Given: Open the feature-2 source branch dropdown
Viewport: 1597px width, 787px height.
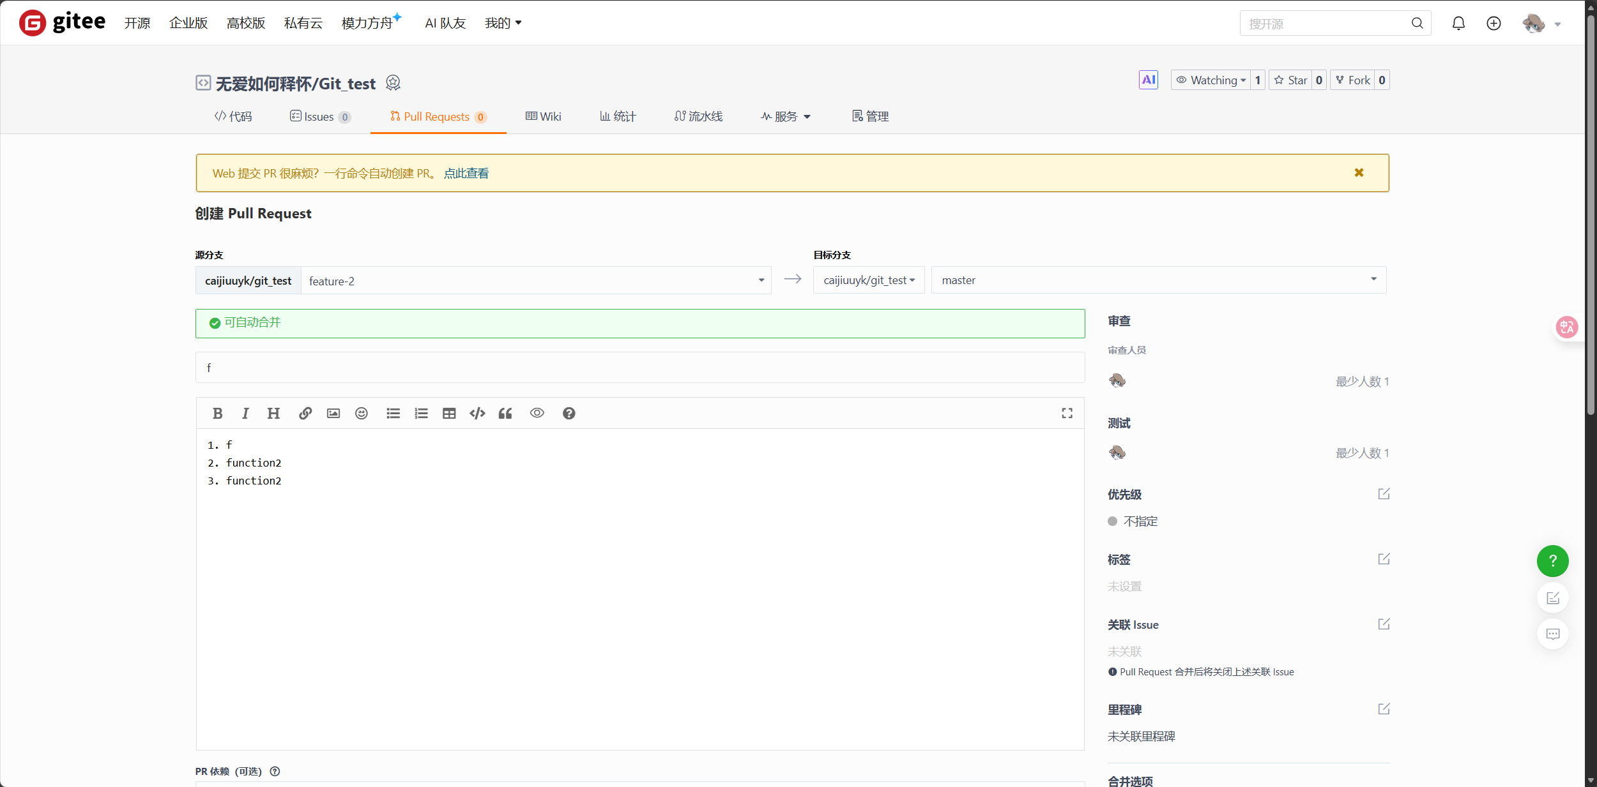Looking at the screenshot, I should (536, 281).
